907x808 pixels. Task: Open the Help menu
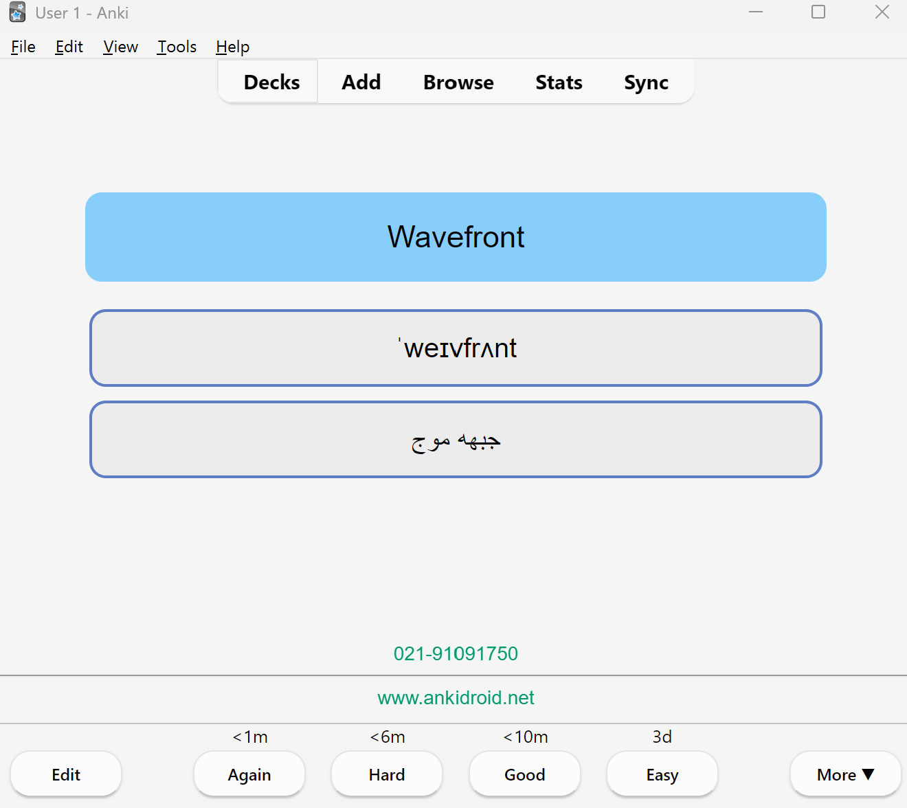[x=233, y=47]
